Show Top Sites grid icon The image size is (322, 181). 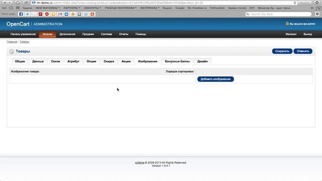(18, 8)
